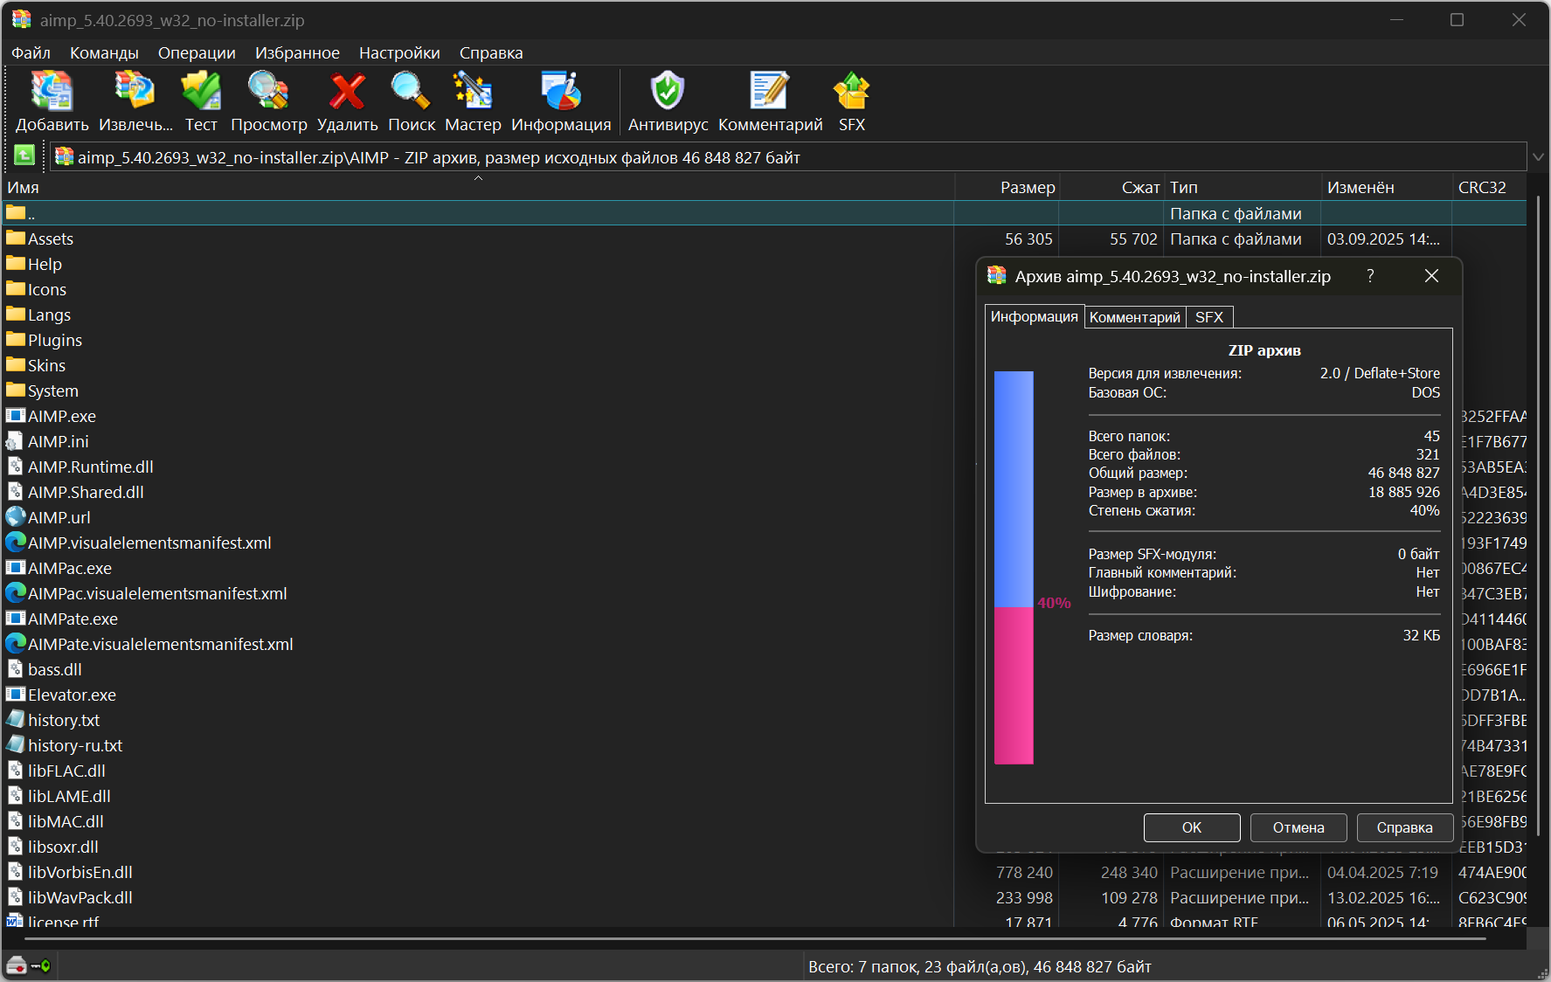Open the Файл menu
Screen dimensions: 1551x982
tap(31, 52)
